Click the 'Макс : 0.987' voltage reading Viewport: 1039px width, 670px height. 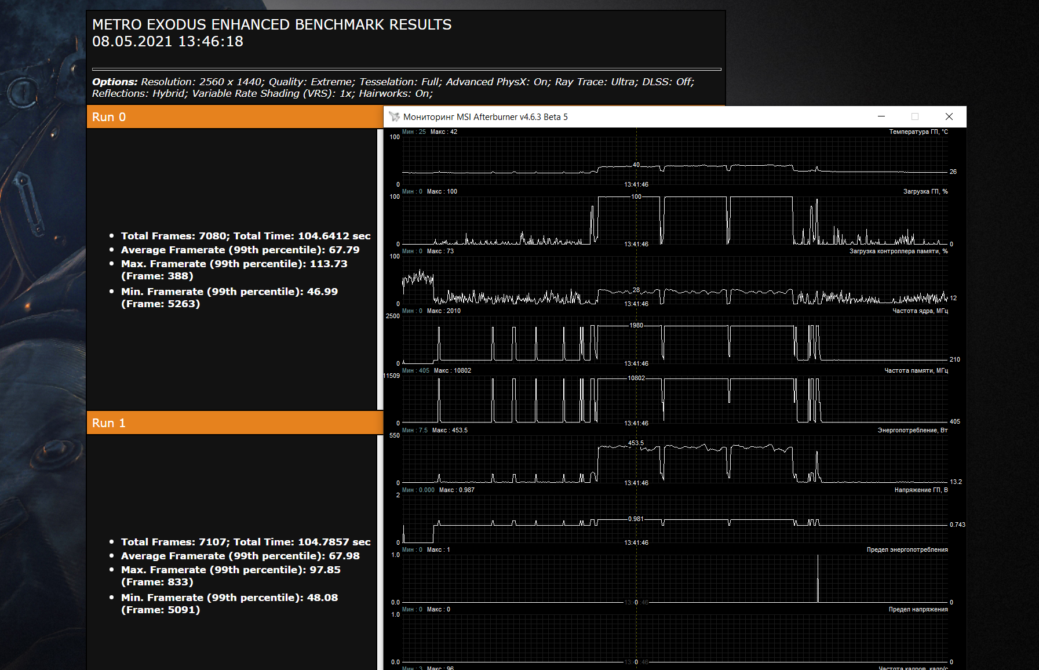pyautogui.click(x=457, y=490)
